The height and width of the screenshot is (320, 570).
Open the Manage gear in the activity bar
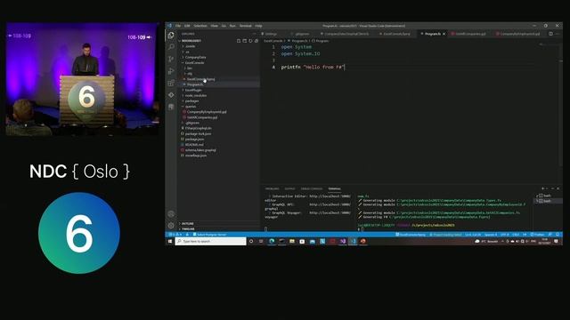pyautogui.click(x=171, y=226)
